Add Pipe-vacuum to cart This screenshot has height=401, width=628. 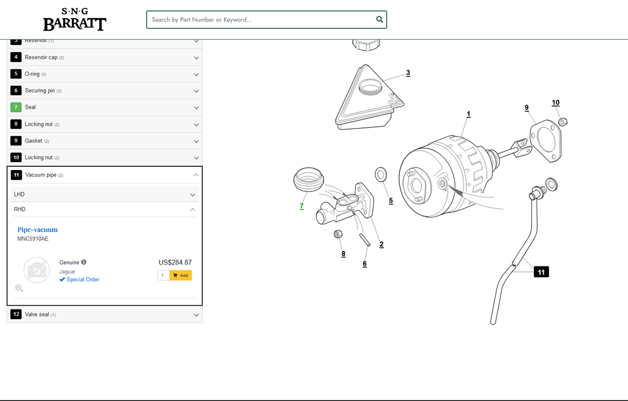tap(181, 275)
